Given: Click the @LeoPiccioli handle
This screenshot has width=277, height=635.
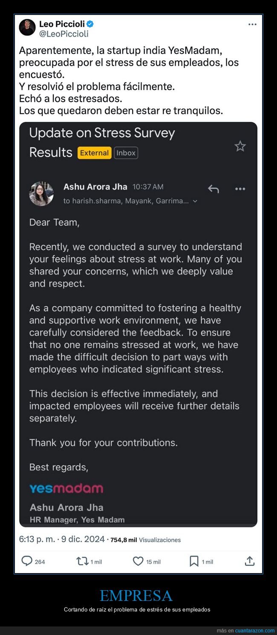Looking at the screenshot, I should tap(64, 33).
